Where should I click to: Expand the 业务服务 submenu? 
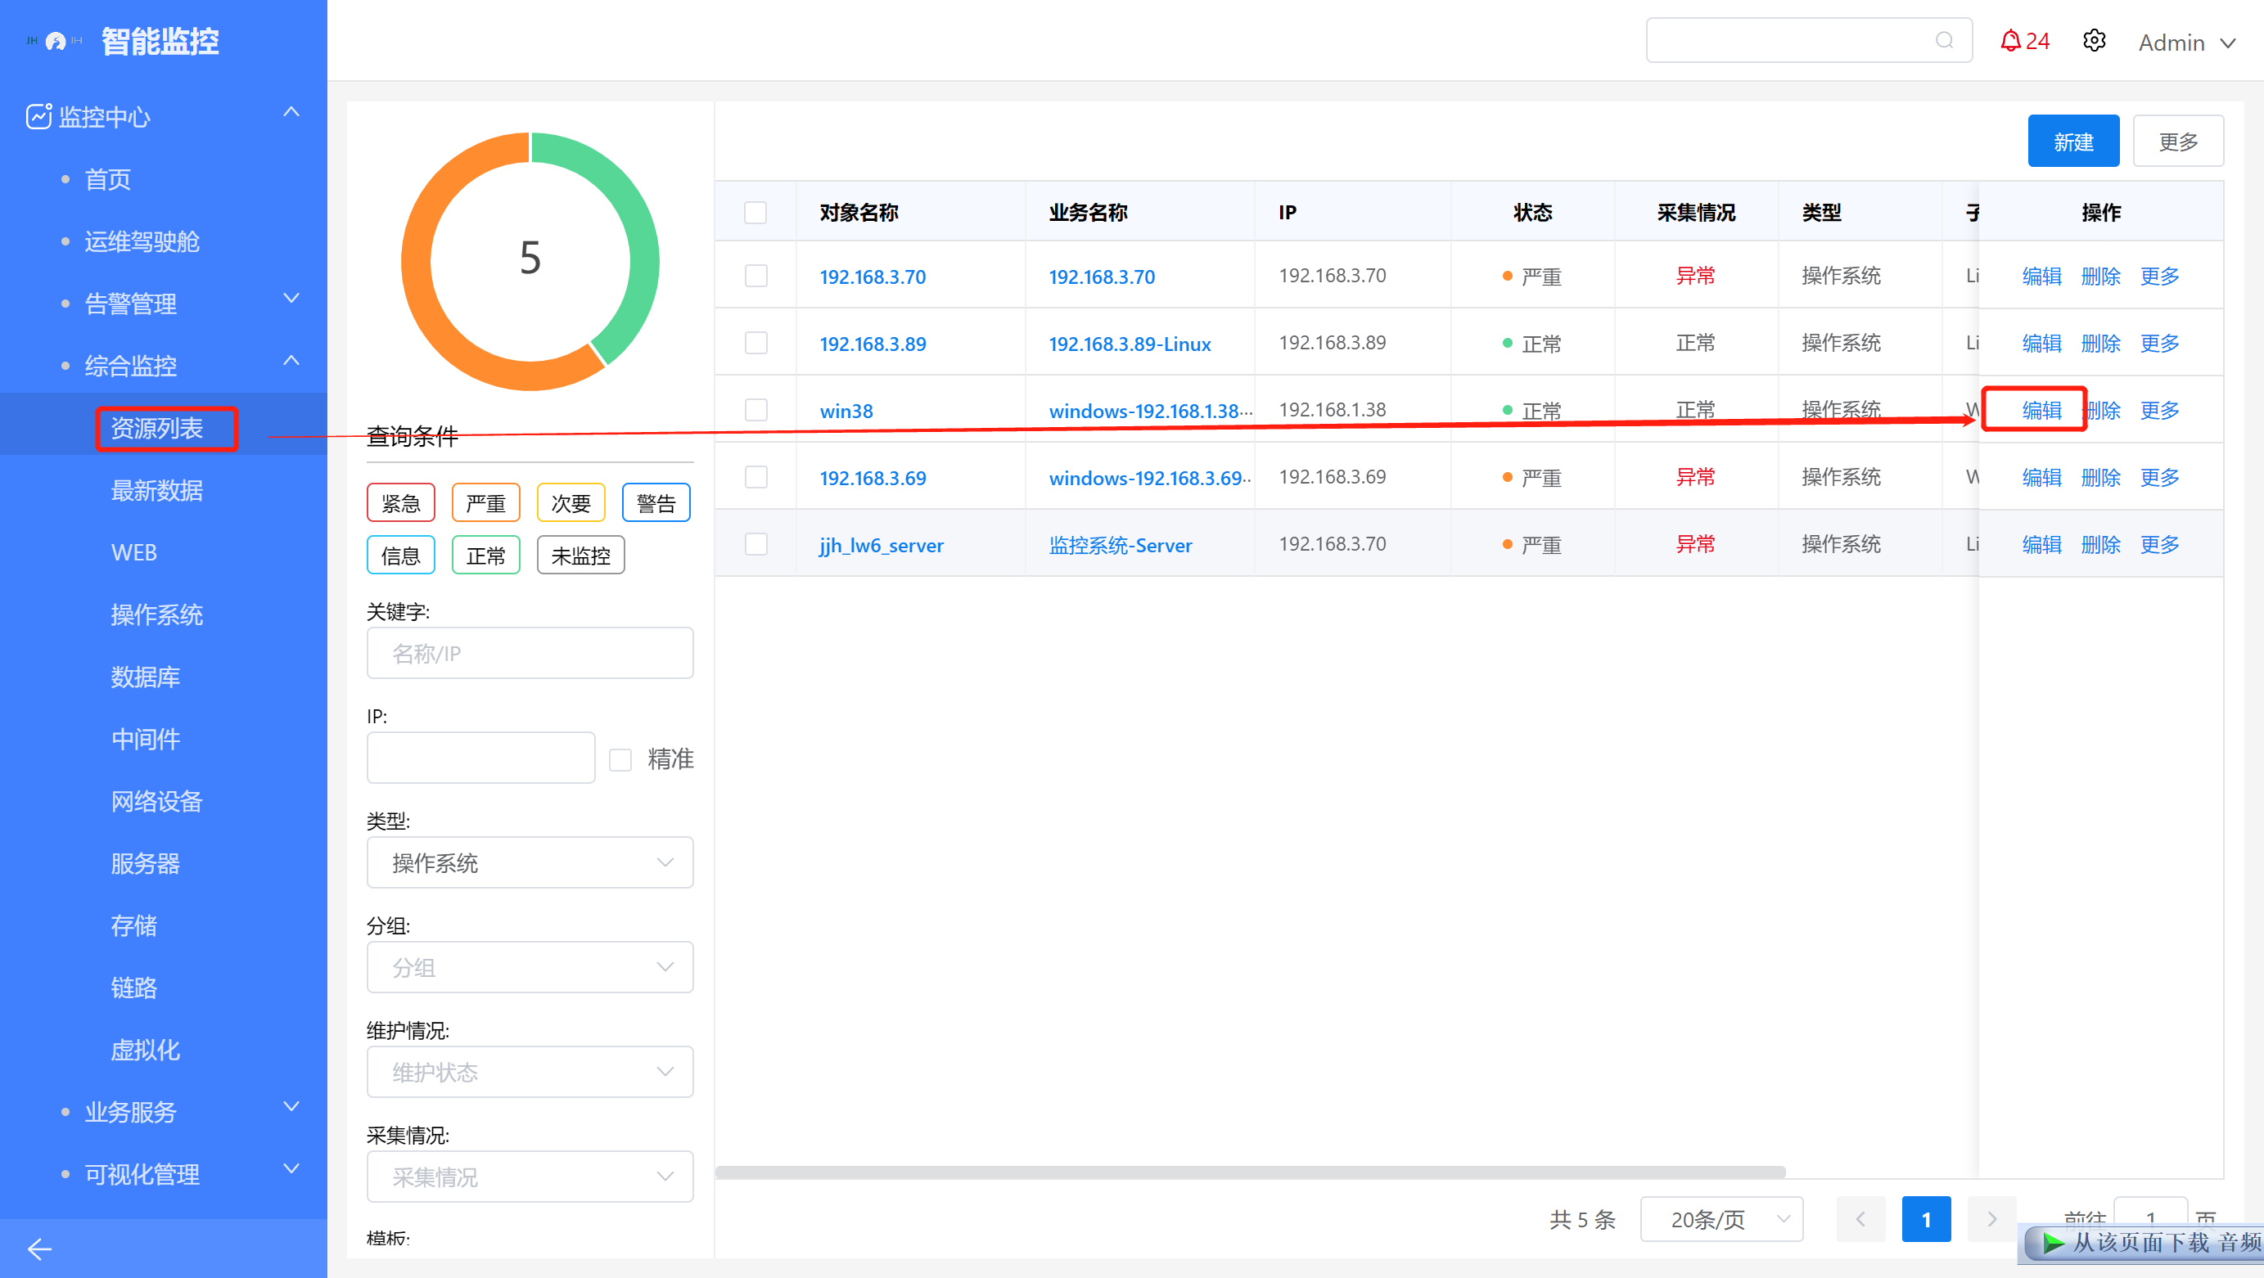(291, 1107)
